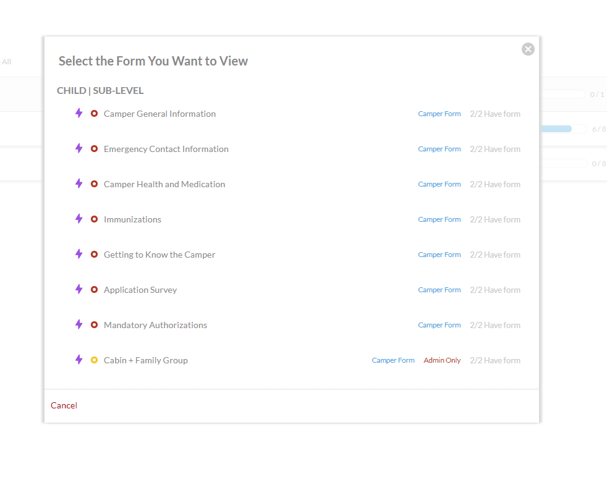This screenshot has width=607, height=477.
Task: Click the blue 6/8 progress bar
Action: tap(556, 129)
